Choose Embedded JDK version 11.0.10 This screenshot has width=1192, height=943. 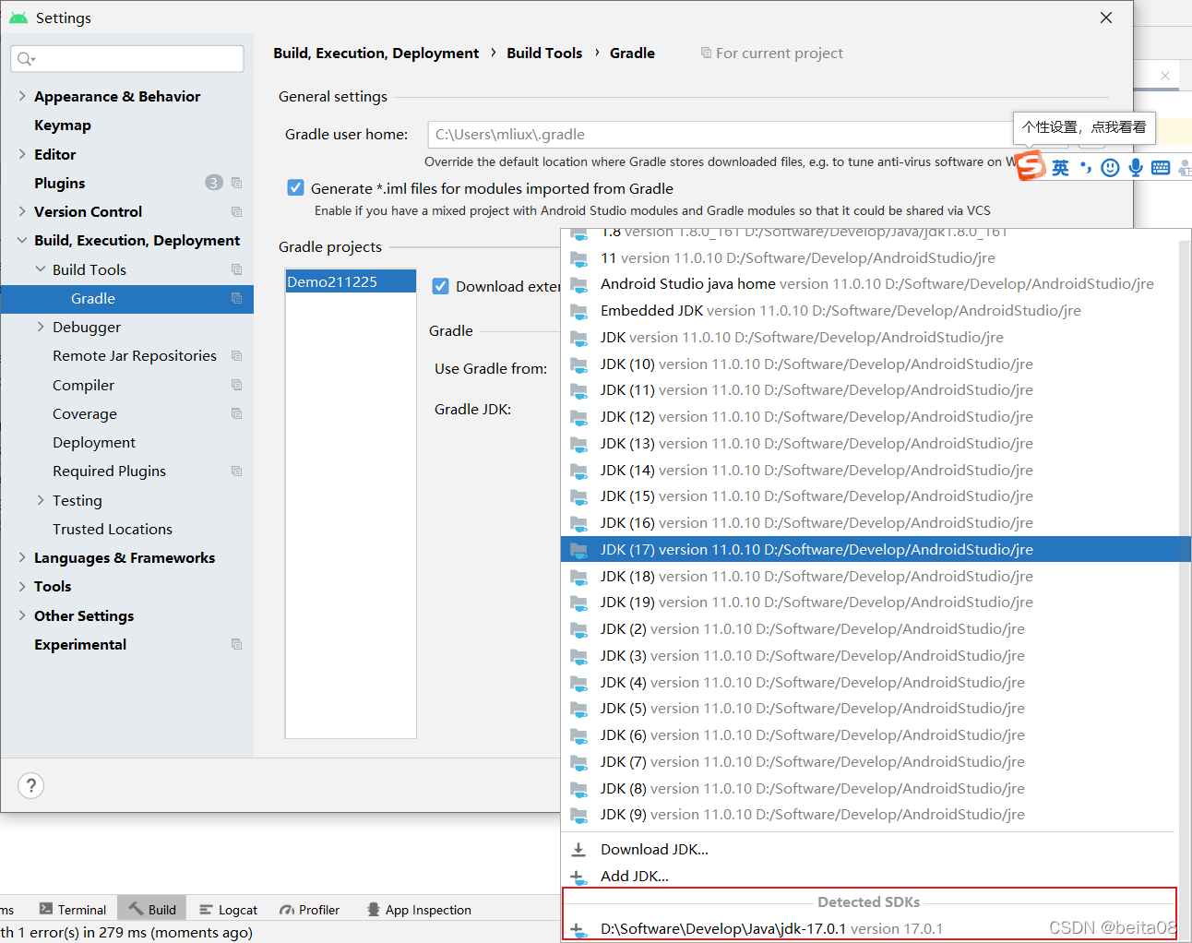[869, 311]
